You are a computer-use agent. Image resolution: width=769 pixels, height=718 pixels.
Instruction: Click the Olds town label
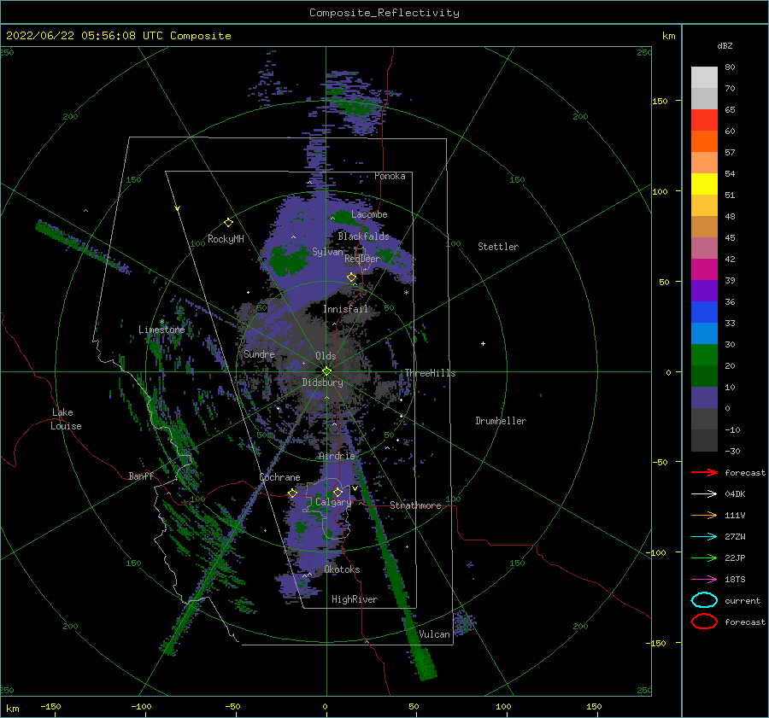326,356
